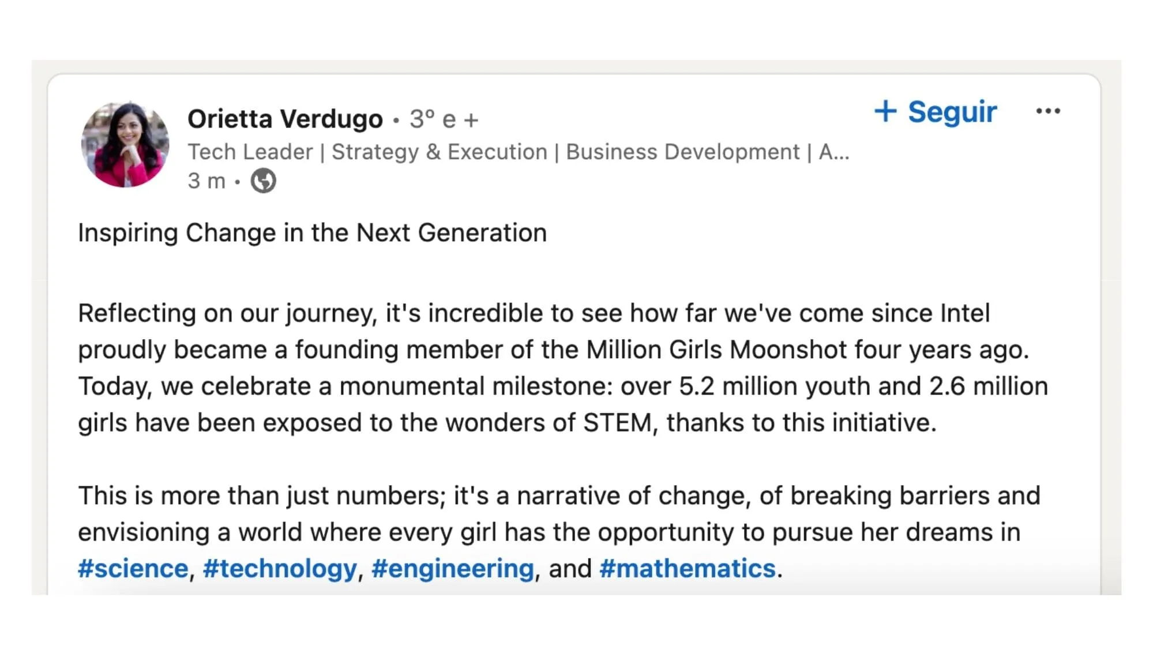This screenshot has width=1153, height=661.
Task: Click the plus icon beside Seguir
Action: [885, 111]
